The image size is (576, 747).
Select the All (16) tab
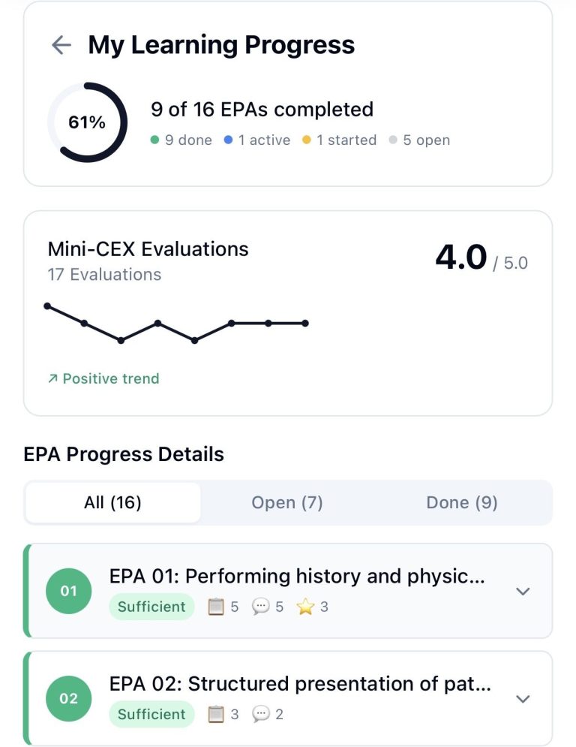[x=112, y=503]
